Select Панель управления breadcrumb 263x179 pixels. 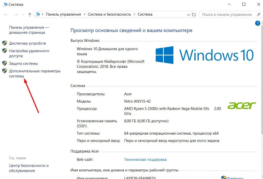coord(63,14)
